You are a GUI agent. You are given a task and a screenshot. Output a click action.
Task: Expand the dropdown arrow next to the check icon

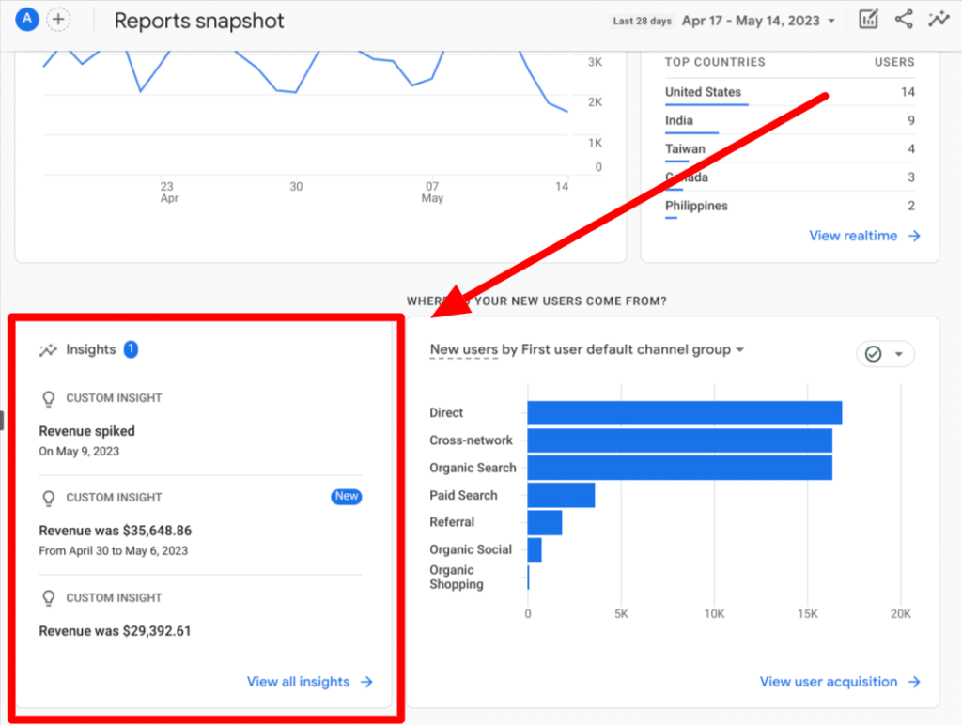pos(899,354)
